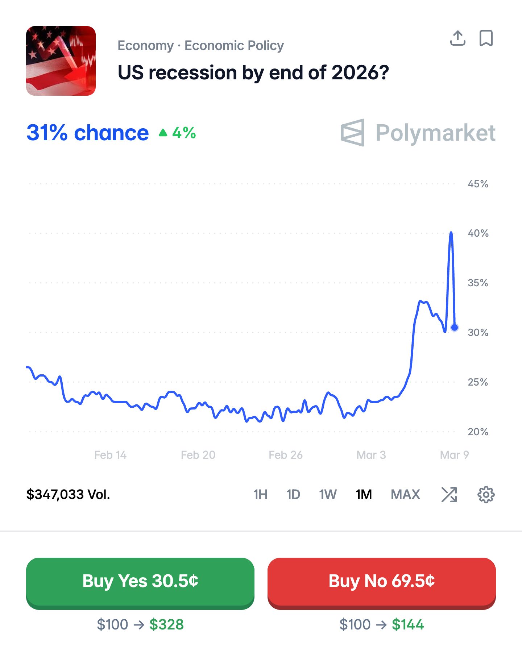This screenshot has width=522, height=661.
Task: Click the share/upload icon
Action: 457,38
